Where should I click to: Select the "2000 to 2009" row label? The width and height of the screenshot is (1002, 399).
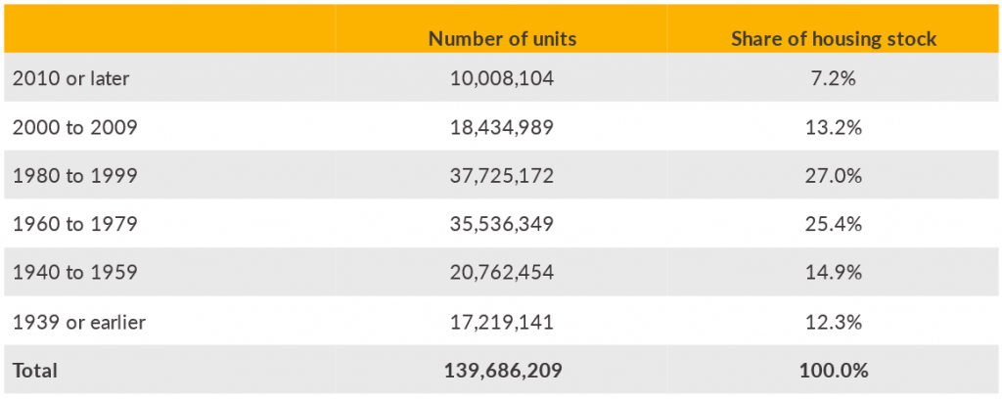pos(74,127)
